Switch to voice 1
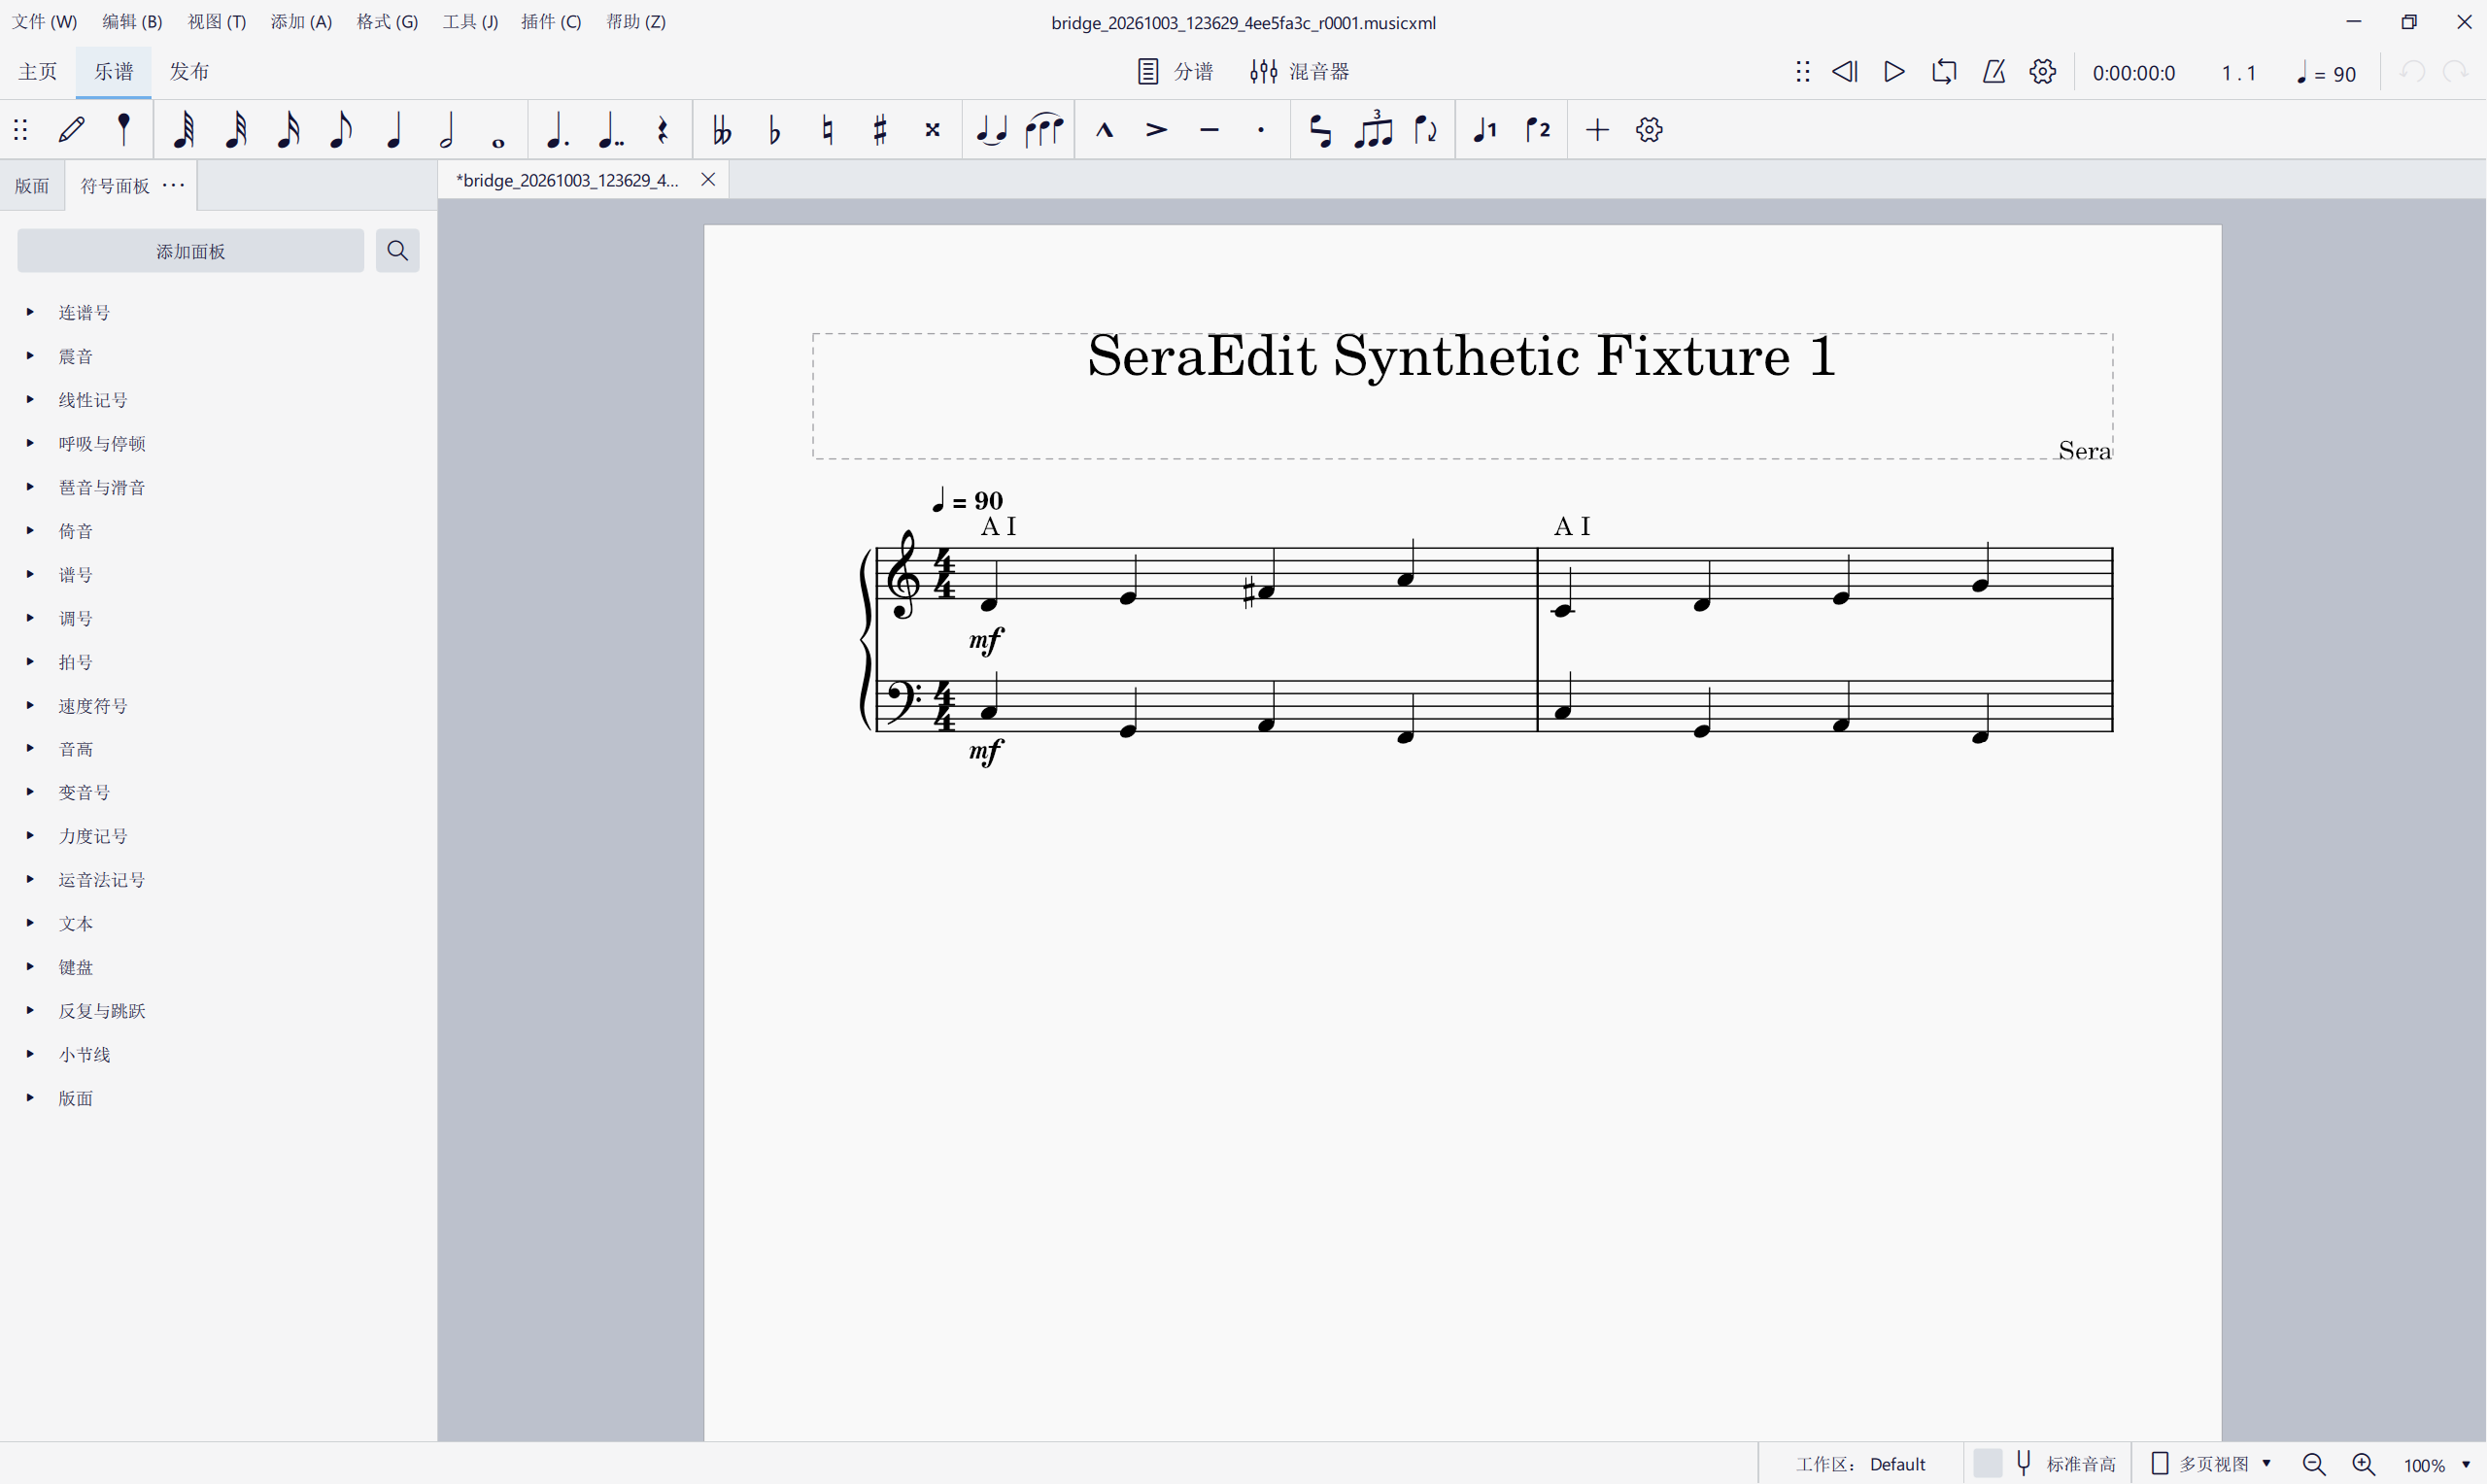 [1485, 130]
